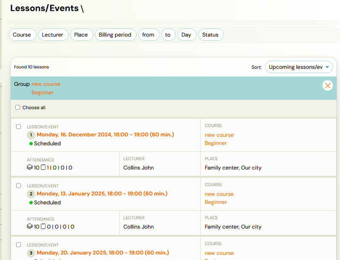
Task: Click clipboard icon in first lesson attendance
Action: click(43, 168)
